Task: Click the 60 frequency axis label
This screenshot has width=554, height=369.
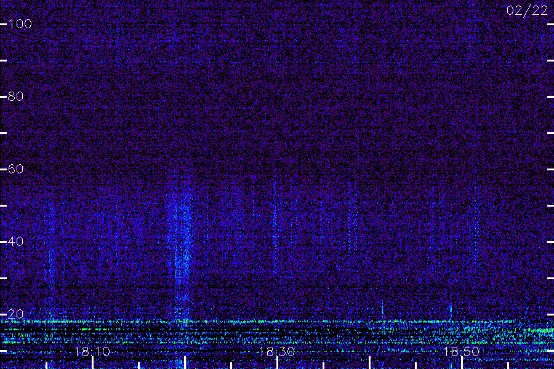Action: tap(15, 169)
